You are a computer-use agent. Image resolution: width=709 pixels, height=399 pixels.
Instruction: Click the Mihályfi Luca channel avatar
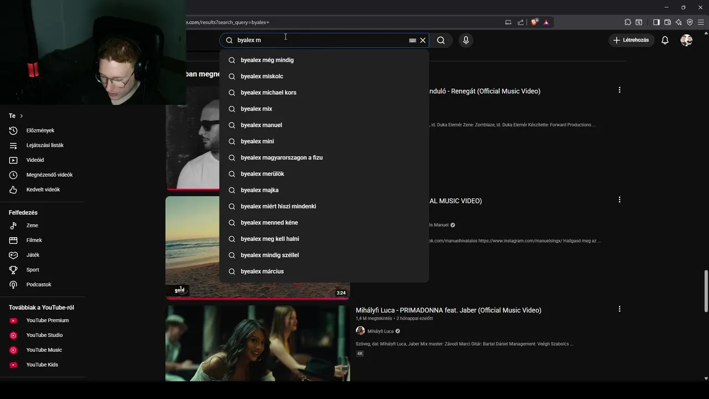360,331
